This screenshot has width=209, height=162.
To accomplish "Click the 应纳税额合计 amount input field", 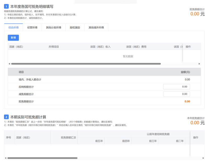I will (x=177, y=87).
